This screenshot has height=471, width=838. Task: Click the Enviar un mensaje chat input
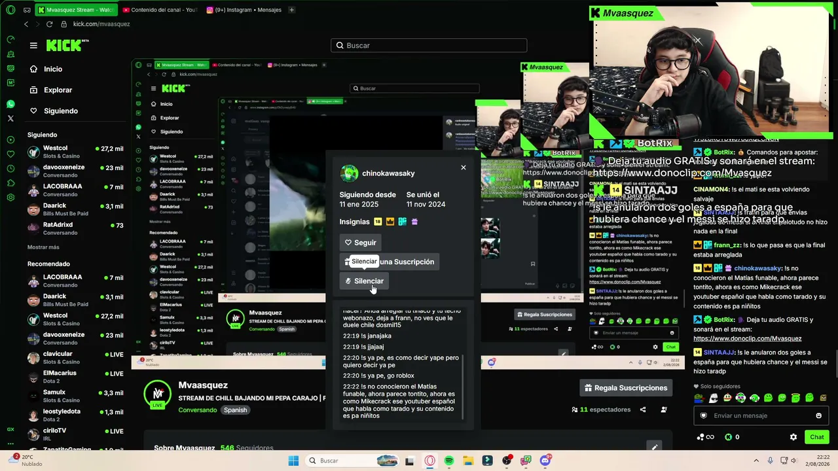(x=761, y=415)
